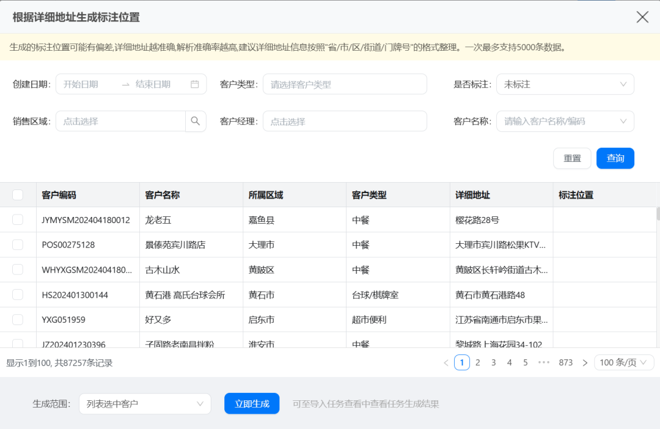This screenshot has width=660, height=429.
Task: Open the 客户名称 selection dropdown
Action: pos(565,121)
